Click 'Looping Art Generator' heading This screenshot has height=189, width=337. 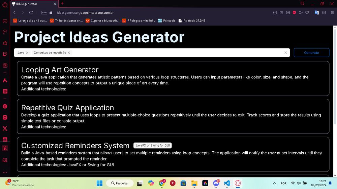[x=60, y=70]
